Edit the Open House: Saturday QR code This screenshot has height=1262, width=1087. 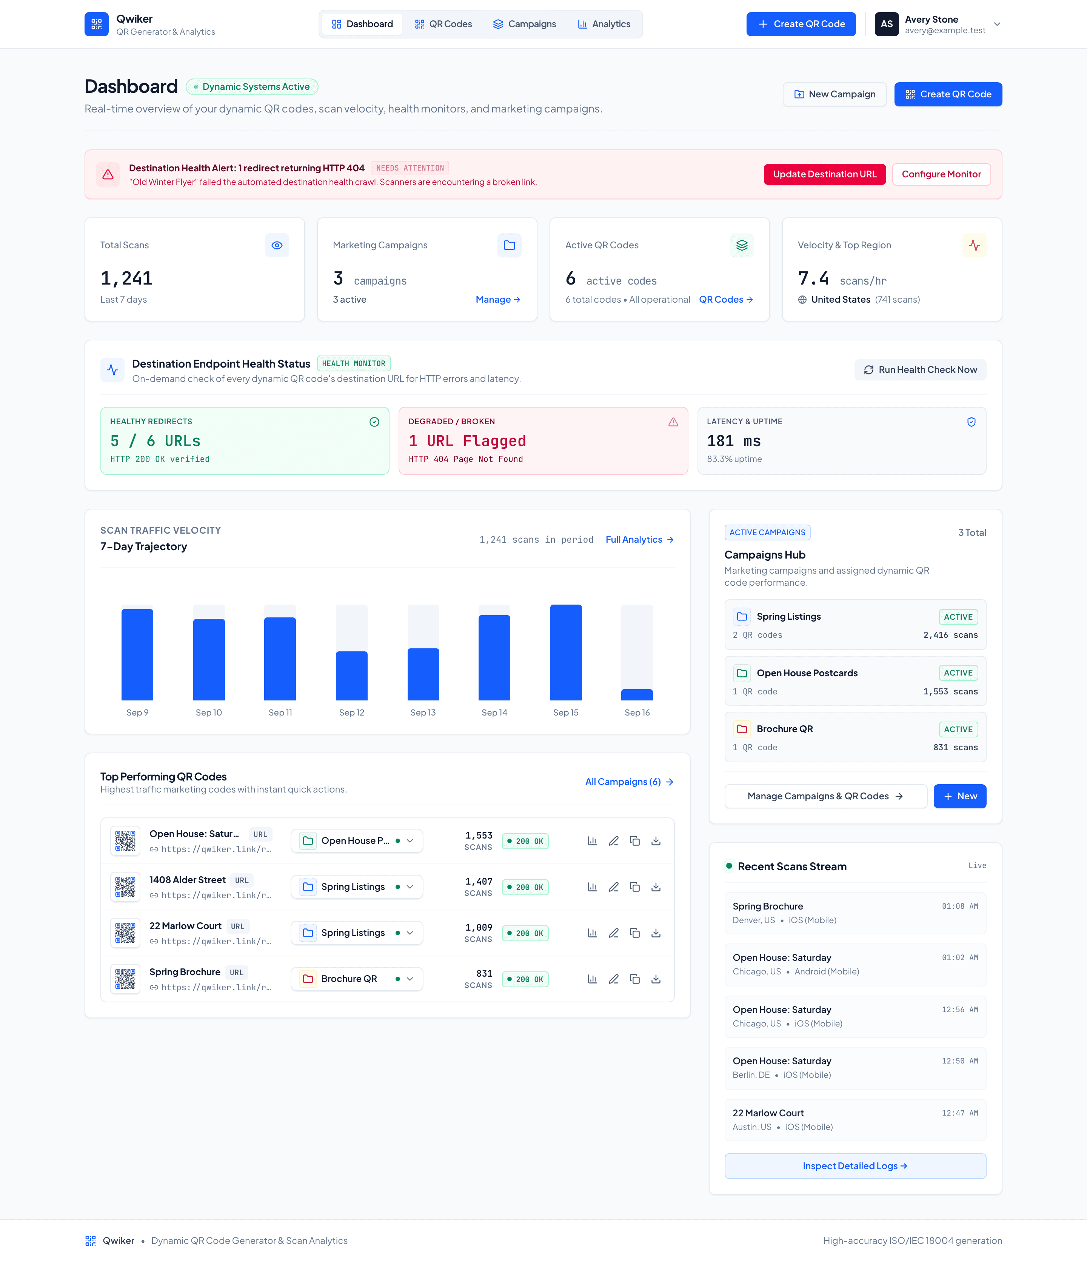click(614, 841)
